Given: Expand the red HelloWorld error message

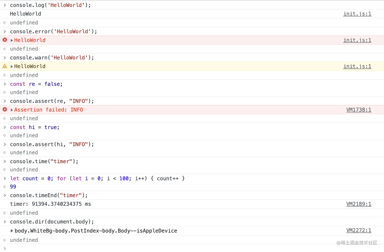Looking at the screenshot, I should (x=12, y=40).
